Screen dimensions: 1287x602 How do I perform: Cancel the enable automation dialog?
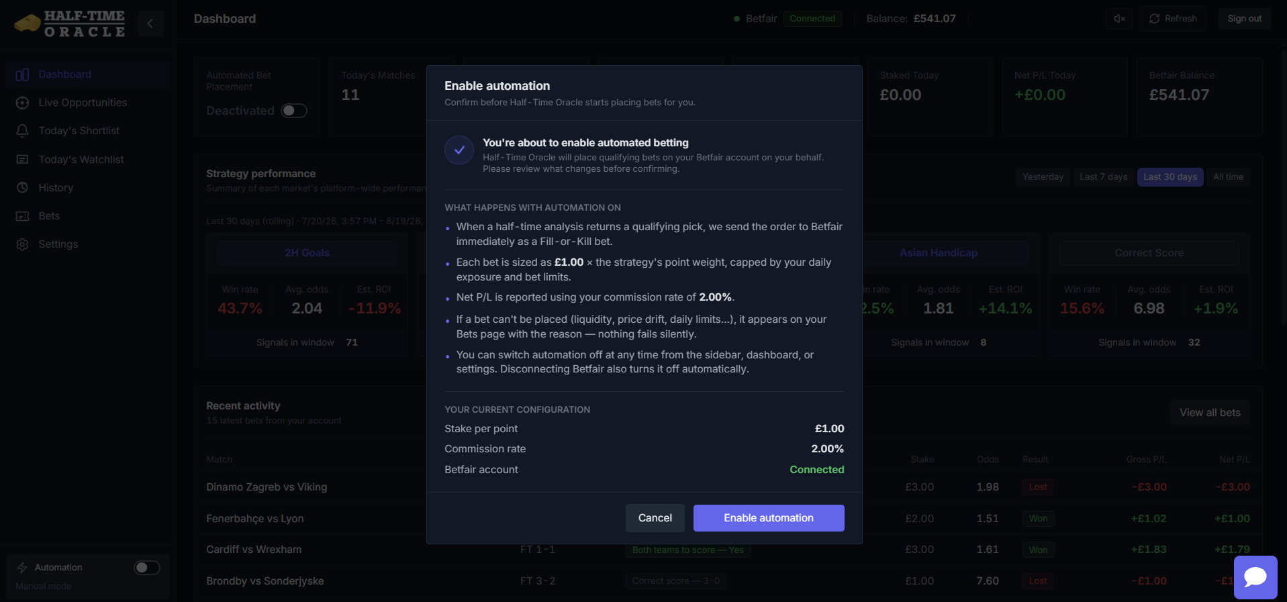655,518
